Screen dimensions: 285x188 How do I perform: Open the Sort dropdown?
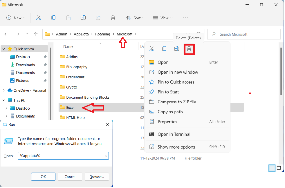136,18
